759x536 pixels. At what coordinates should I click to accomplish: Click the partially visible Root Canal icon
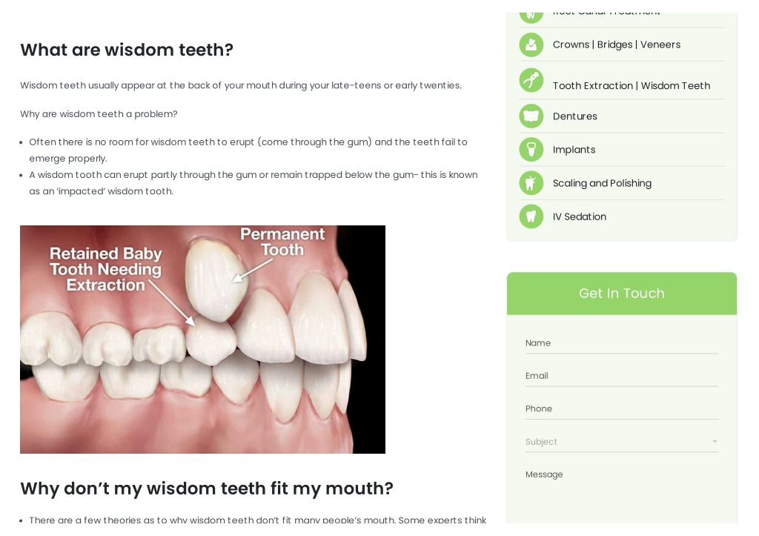[531, 18]
